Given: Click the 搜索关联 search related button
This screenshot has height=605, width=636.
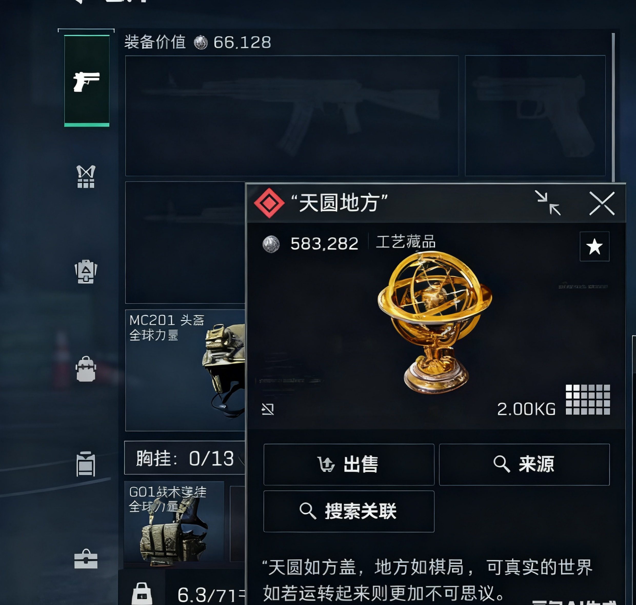Looking at the screenshot, I should [349, 511].
